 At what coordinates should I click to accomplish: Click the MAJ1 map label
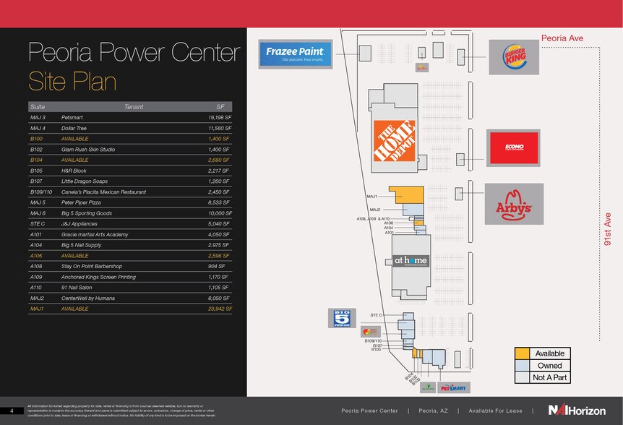coord(372,197)
